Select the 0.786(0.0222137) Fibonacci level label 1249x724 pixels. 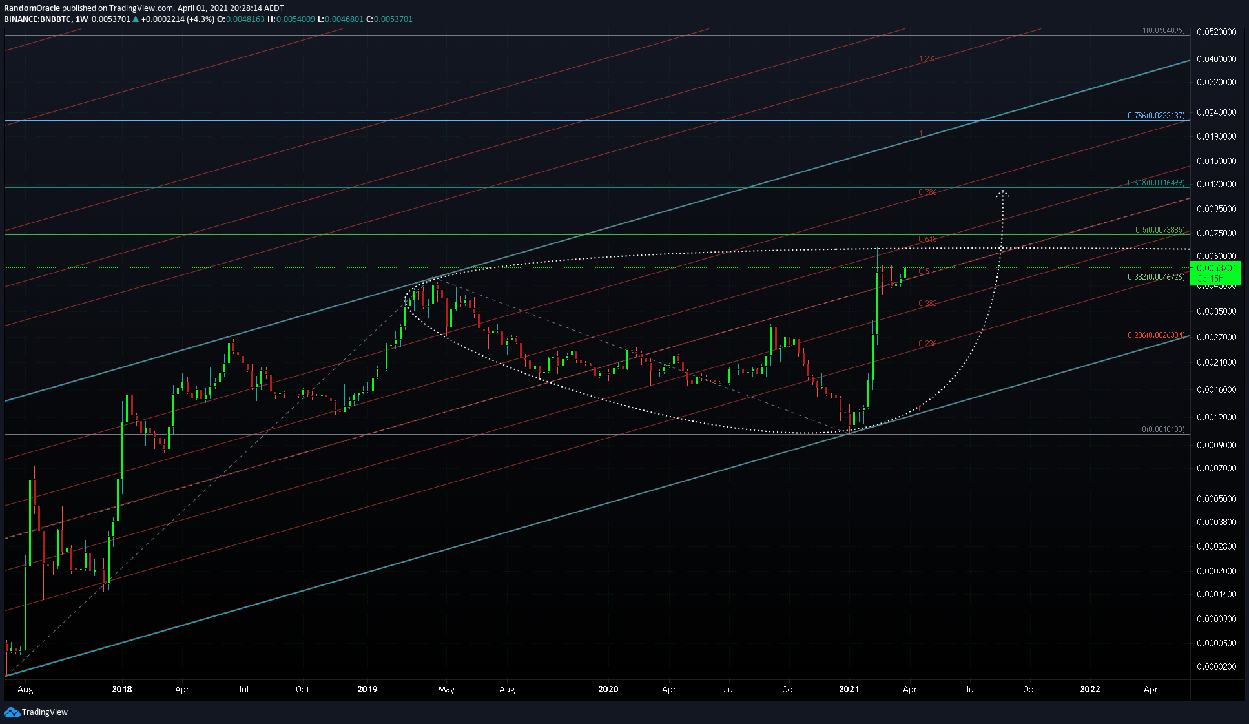[x=1156, y=116]
